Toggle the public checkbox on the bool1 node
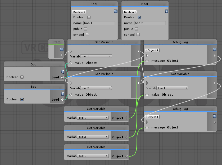The width and height of the screenshot is (222, 165). 85,29
